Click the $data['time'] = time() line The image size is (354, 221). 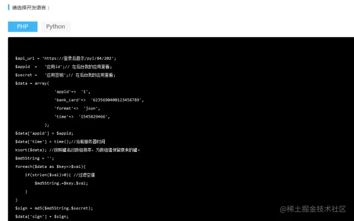[60, 141]
